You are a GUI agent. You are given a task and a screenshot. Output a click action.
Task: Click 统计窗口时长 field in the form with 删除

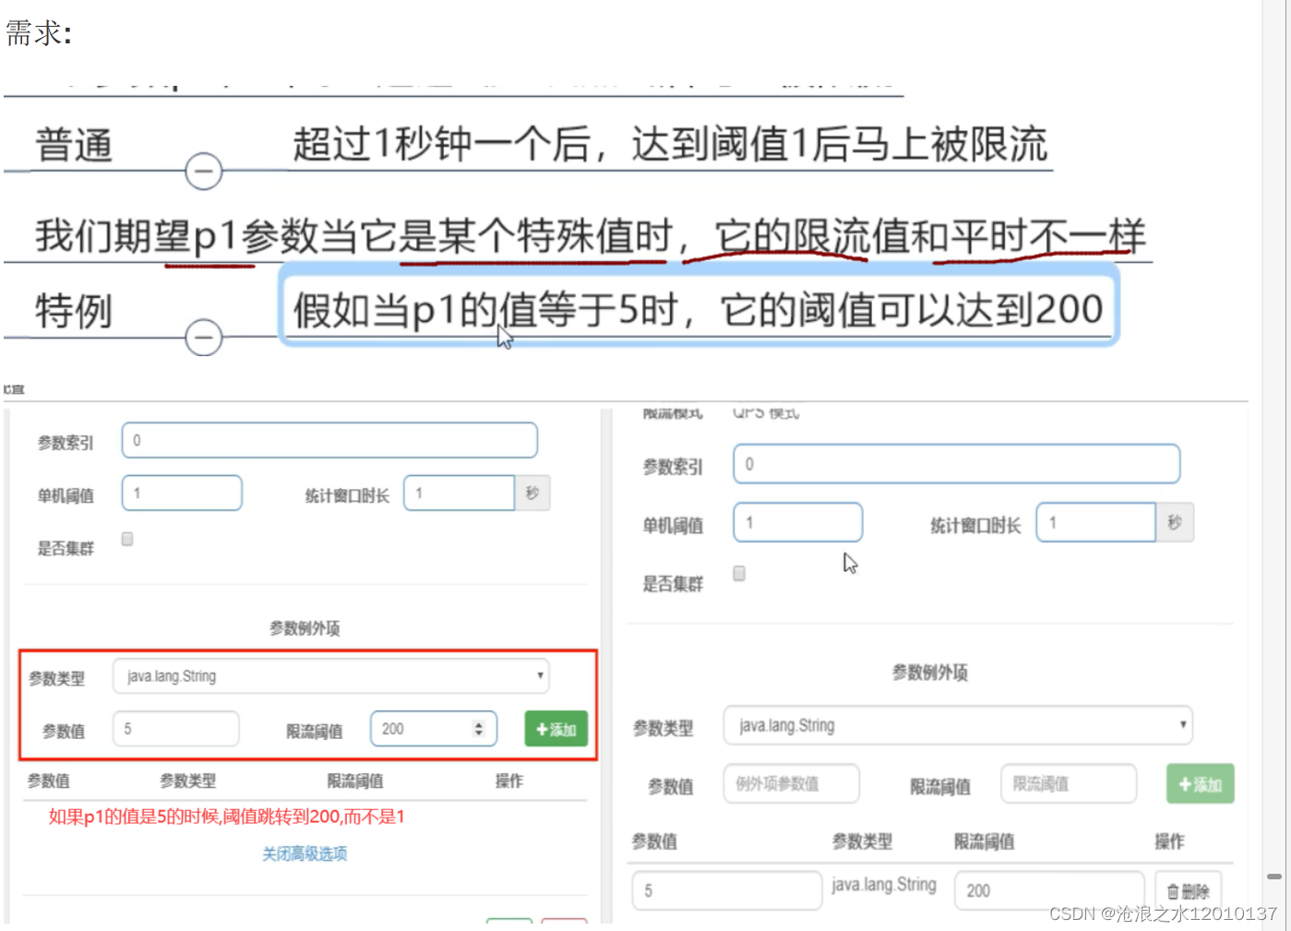[1096, 522]
